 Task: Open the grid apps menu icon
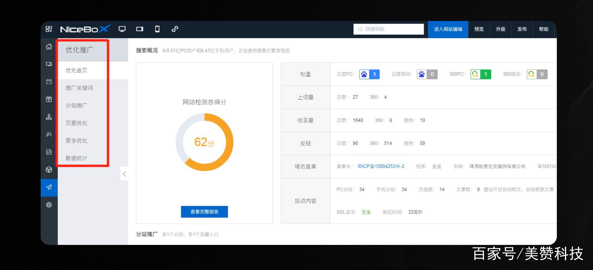coord(49,29)
